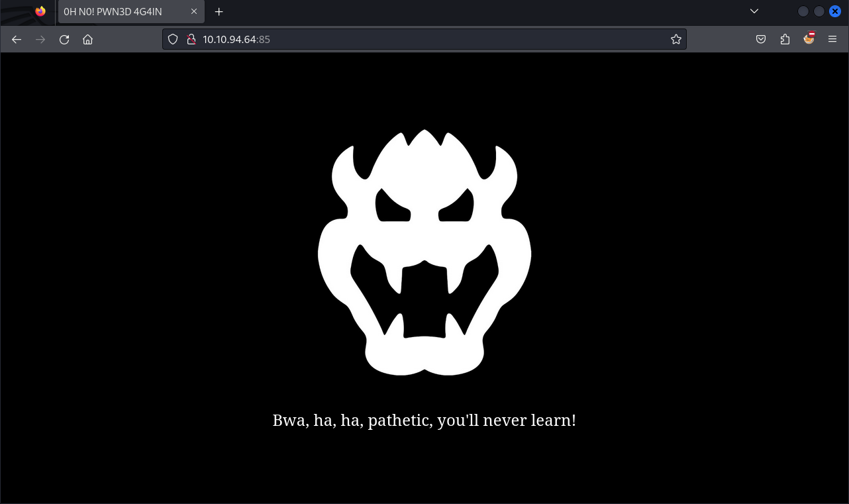Click the Firefox logo in tab bar
The height and width of the screenshot is (504, 849).
tap(40, 11)
